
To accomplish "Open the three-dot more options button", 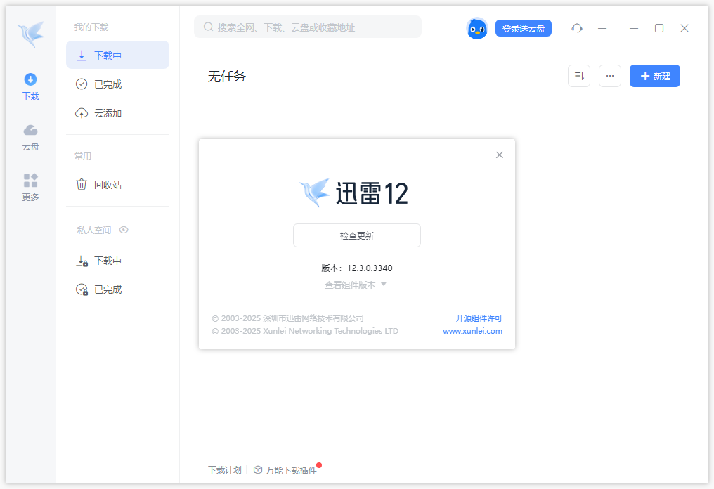I will (x=610, y=76).
